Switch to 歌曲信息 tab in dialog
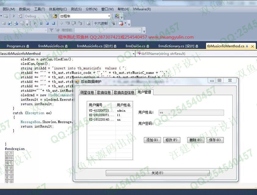257x195 pixels. click(x=104, y=93)
